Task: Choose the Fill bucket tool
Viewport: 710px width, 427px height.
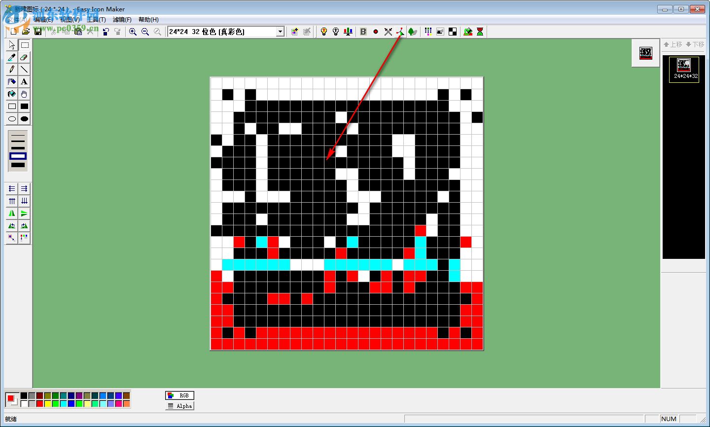Action: [x=11, y=94]
